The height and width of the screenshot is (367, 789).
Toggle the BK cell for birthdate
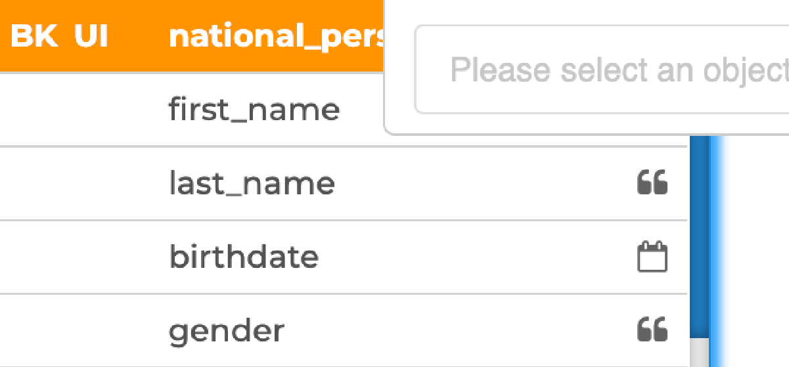(x=33, y=257)
